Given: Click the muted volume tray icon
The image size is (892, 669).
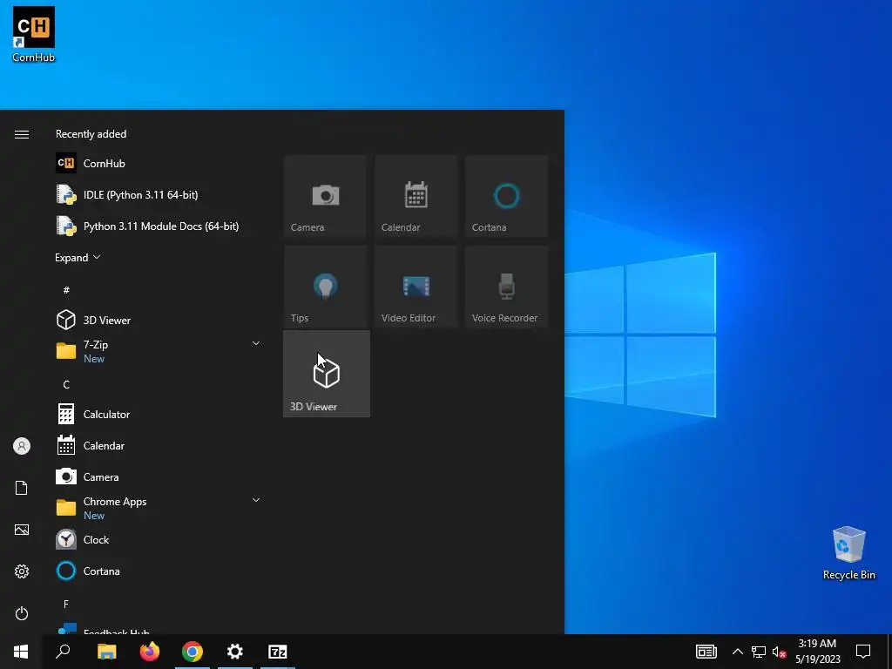Looking at the screenshot, I should click(x=780, y=652).
